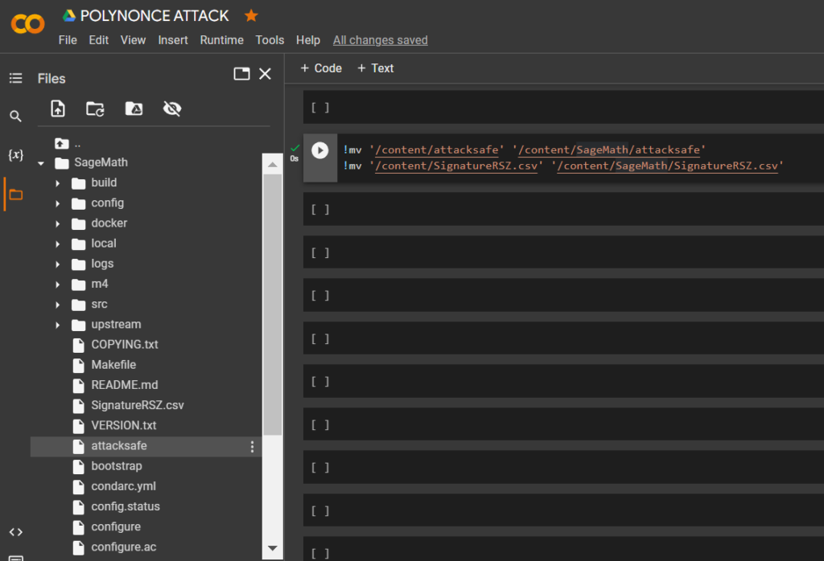Expand the config folder
The width and height of the screenshot is (824, 561).
tap(58, 203)
